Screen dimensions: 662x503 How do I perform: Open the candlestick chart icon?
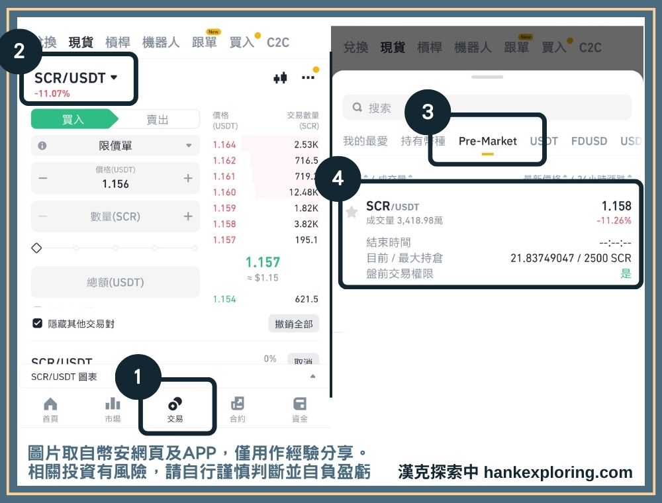pos(280,77)
